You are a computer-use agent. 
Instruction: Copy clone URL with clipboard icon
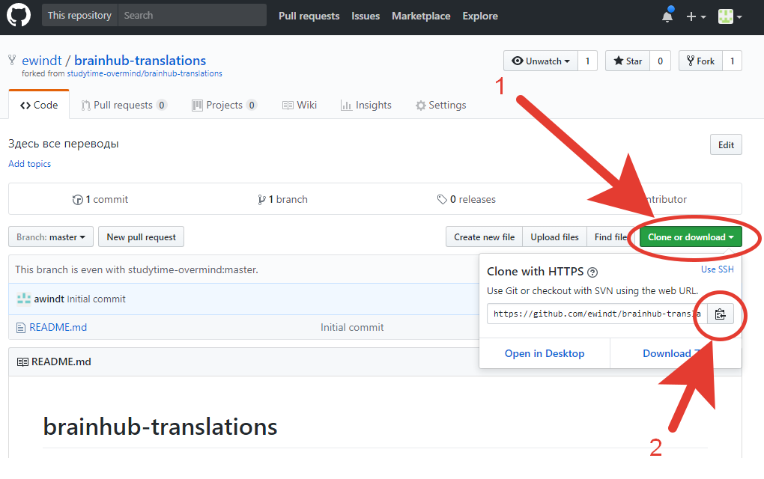pyautogui.click(x=720, y=314)
